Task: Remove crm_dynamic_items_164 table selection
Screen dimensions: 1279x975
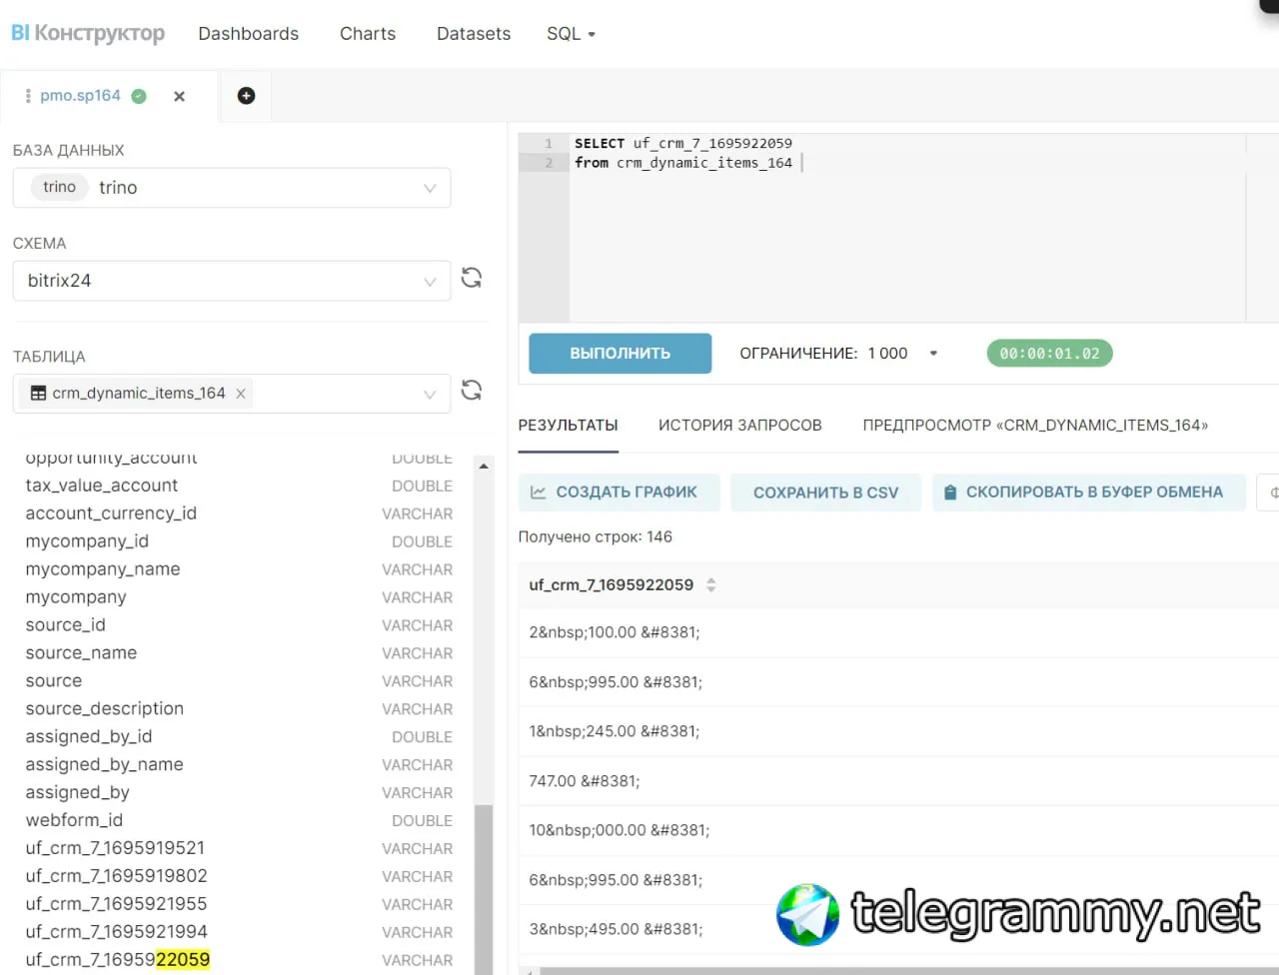Action: click(x=241, y=394)
